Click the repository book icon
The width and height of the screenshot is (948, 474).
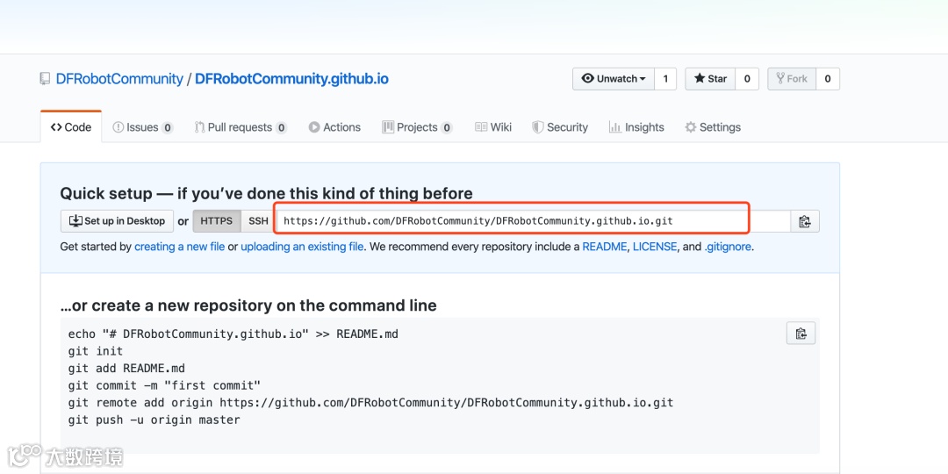pos(45,79)
